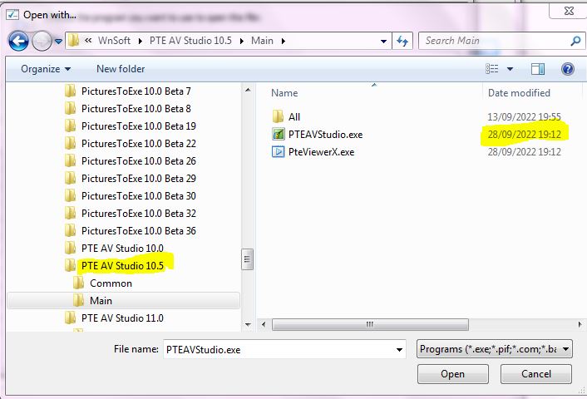Click the Open button
The width and height of the screenshot is (587, 399).
tap(453, 374)
